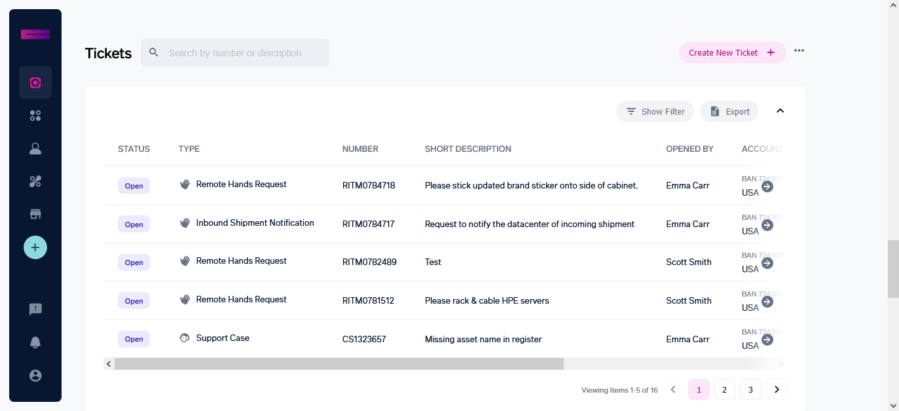Click 'Request to notify the datacenter' description
The image size is (899, 411).
tap(530, 224)
